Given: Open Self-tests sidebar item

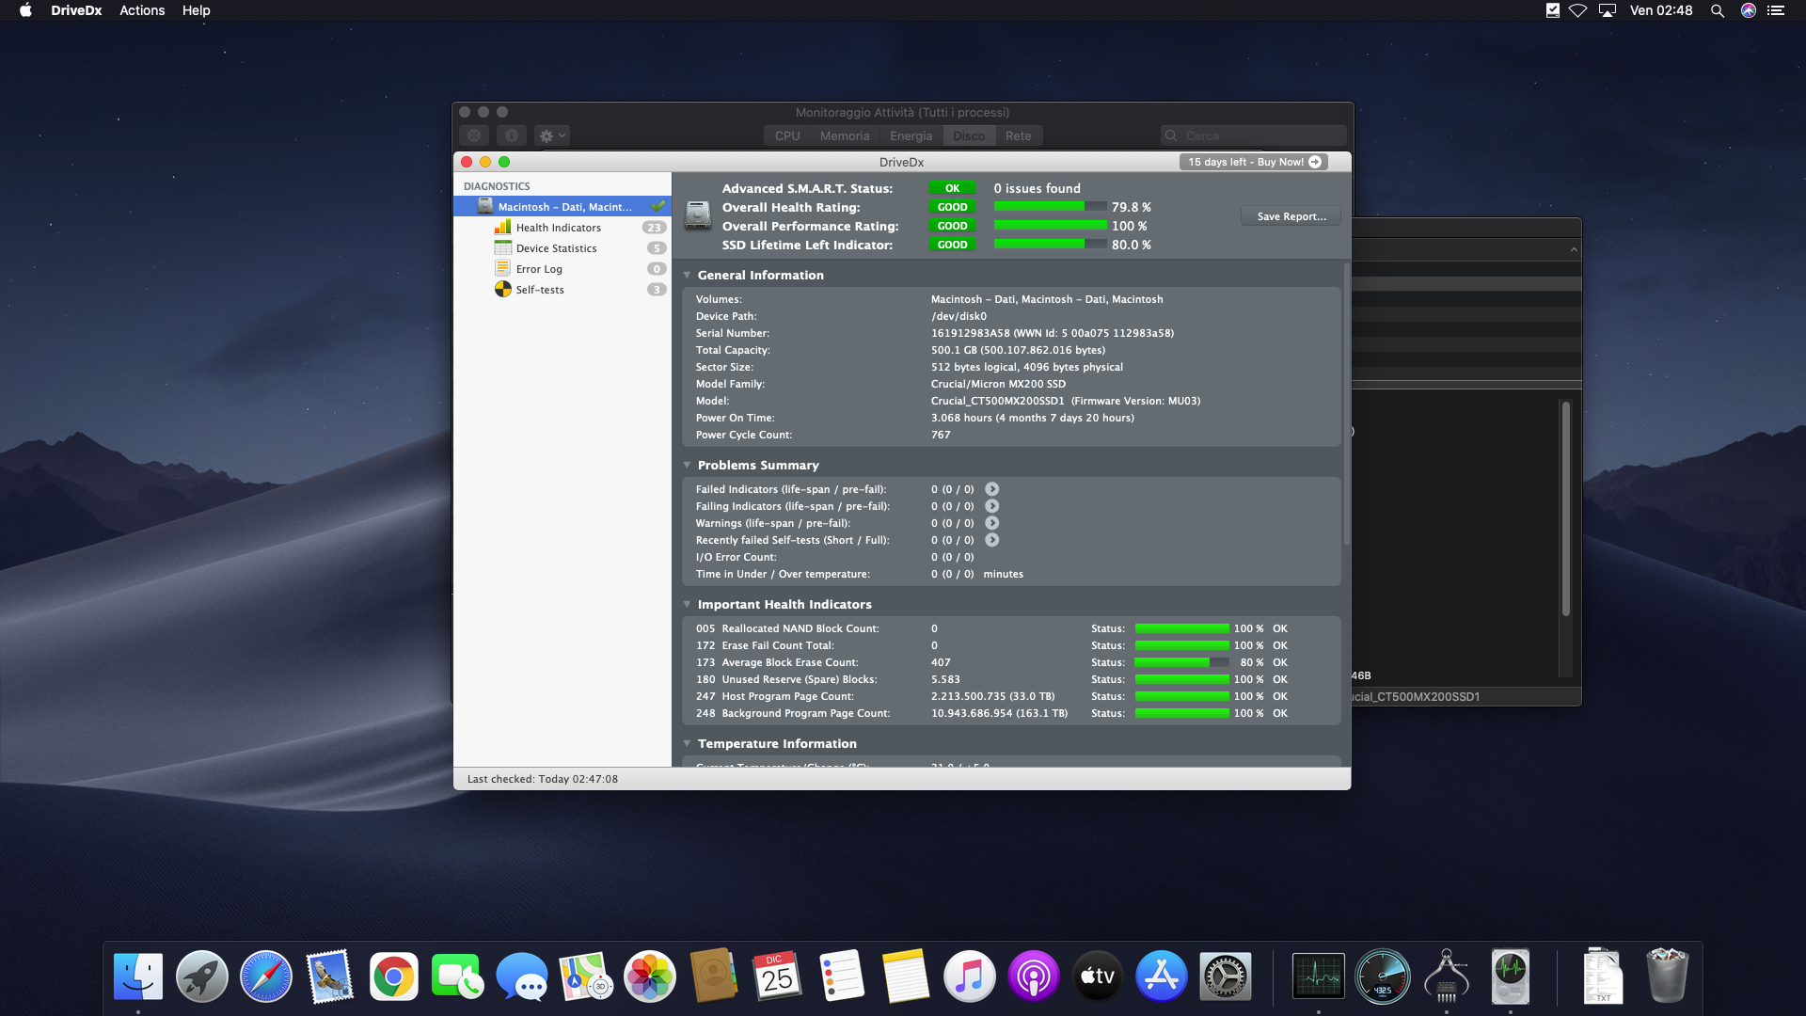Looking at the screenshot, I should click(540, 290).
